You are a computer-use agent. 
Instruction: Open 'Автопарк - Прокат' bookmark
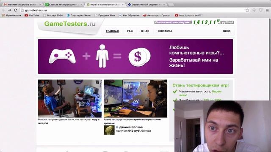pyautogui.click(x=157, y=15)
